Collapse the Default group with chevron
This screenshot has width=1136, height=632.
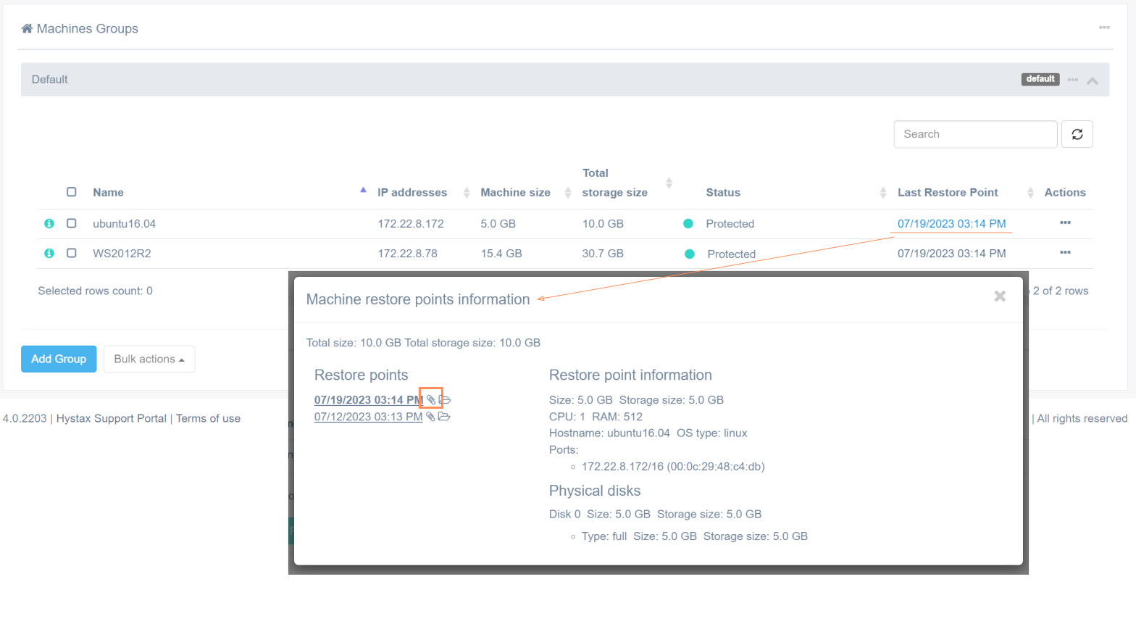pos(1093,80)
